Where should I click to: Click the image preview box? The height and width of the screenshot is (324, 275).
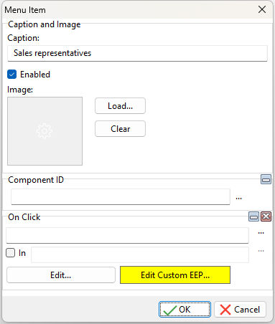[x=45, y=131]
